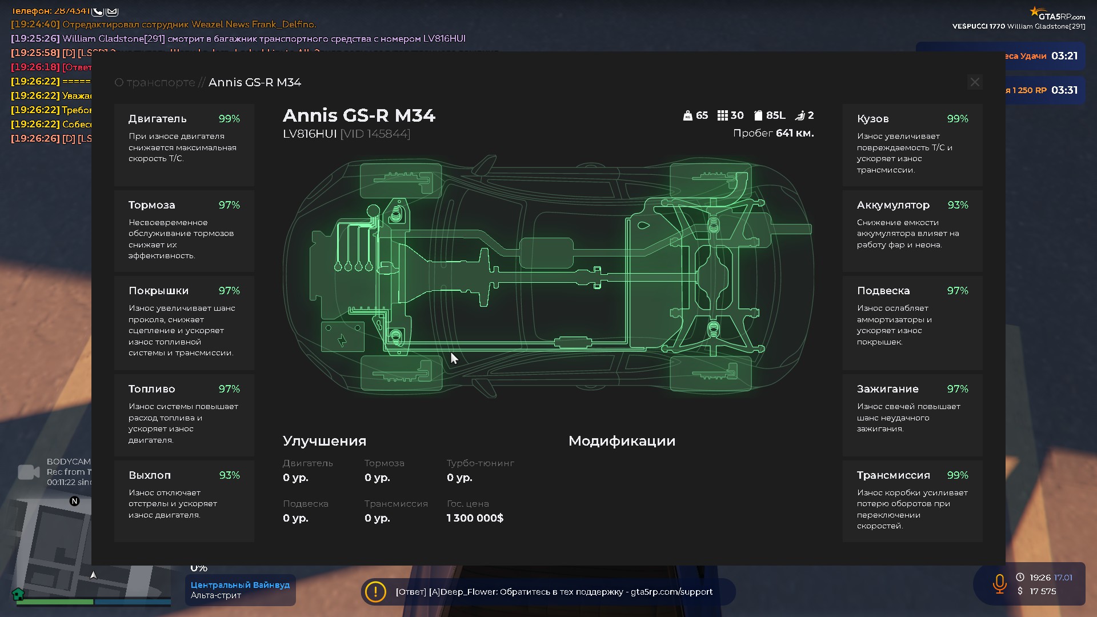Click the Гос. цена 1 300 000$ value
Viewport: 1097px width, 617px height.
pos(475,518)
